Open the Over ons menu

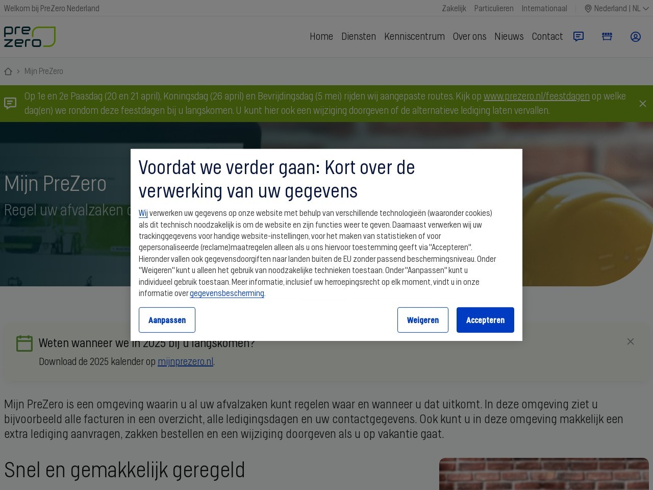469,37
